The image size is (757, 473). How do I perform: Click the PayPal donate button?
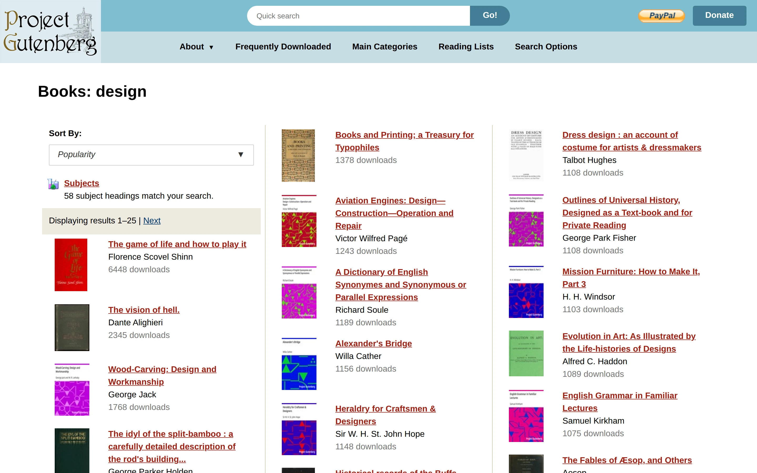[x=661, y=16]
